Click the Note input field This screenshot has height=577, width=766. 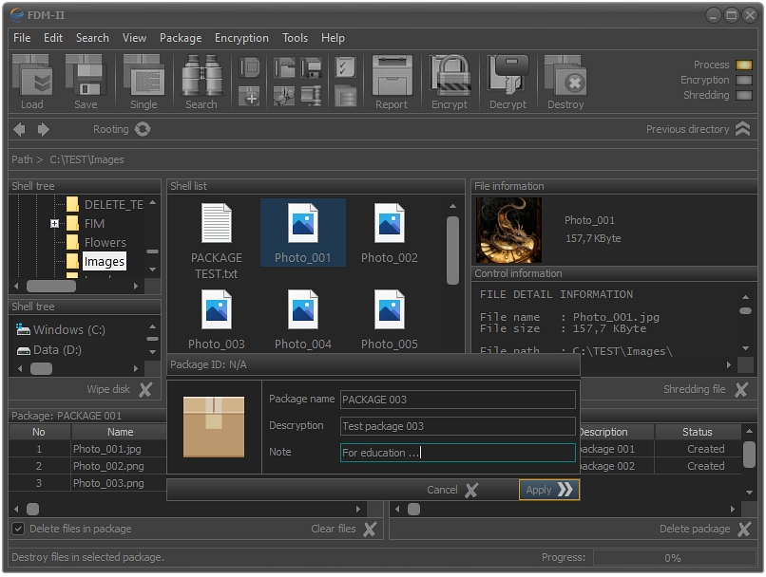tap(458, 453)
